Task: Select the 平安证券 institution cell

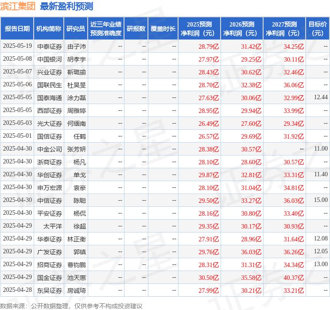Action: click(50, 213)
